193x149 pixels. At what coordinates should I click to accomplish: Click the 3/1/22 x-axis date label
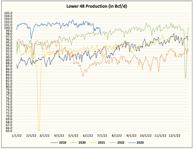pos(44,136)
